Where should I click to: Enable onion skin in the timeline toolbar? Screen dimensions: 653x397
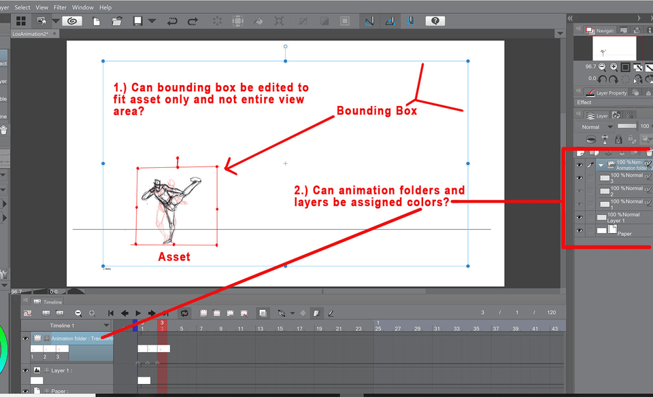click(x=263, y=313)
